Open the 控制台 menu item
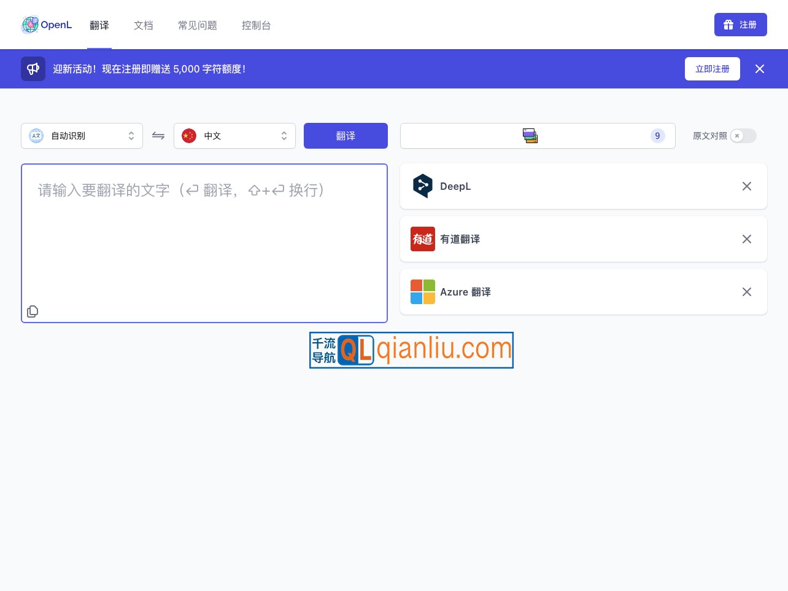Viewport: 788px width, 591px height. [257, 25]
